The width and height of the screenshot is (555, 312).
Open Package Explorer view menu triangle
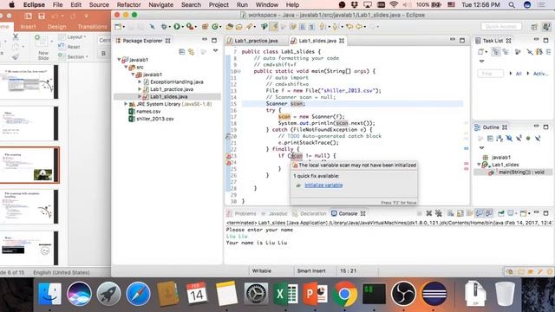click(x=215, y=51)
